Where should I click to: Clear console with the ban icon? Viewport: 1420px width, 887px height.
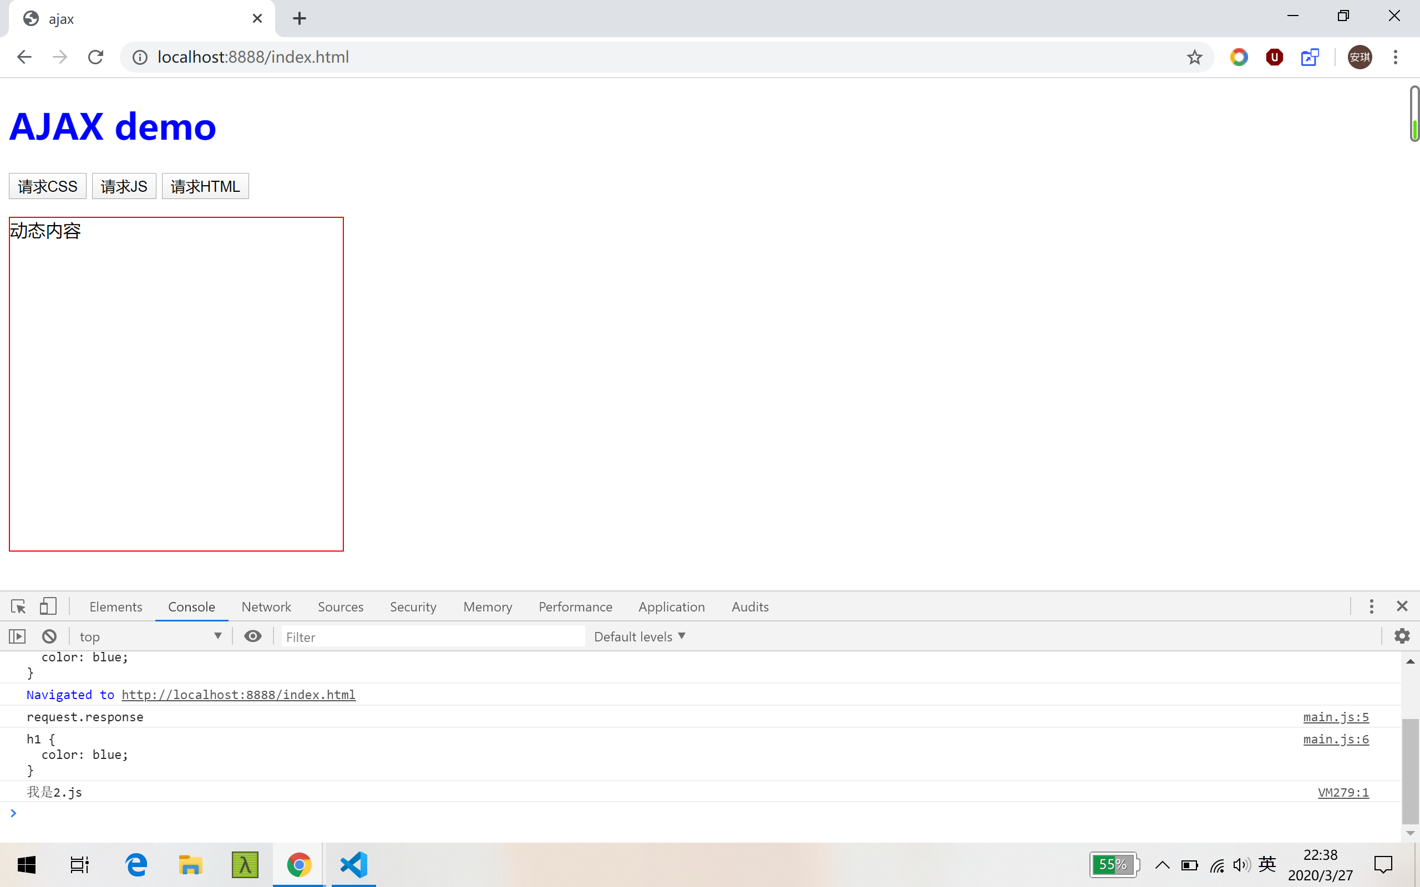pos(49,636)
